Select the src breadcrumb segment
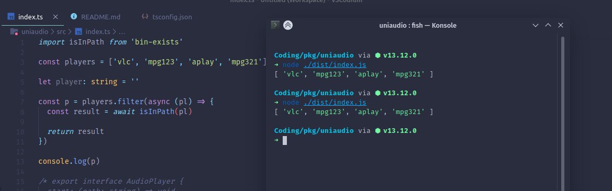Viewport: 612px width, 191px height. (x=61, y=31)
